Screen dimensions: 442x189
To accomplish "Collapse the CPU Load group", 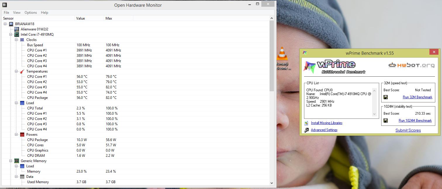I will [16, 103].
